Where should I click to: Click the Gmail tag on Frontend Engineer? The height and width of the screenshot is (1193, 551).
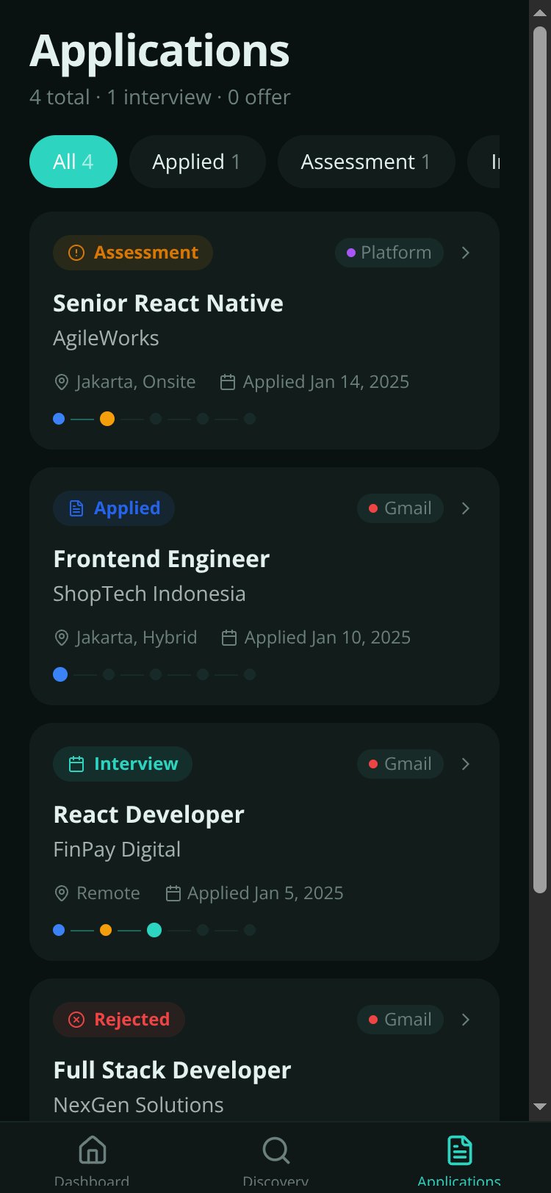pyautogui.click(x=400, y=508)
